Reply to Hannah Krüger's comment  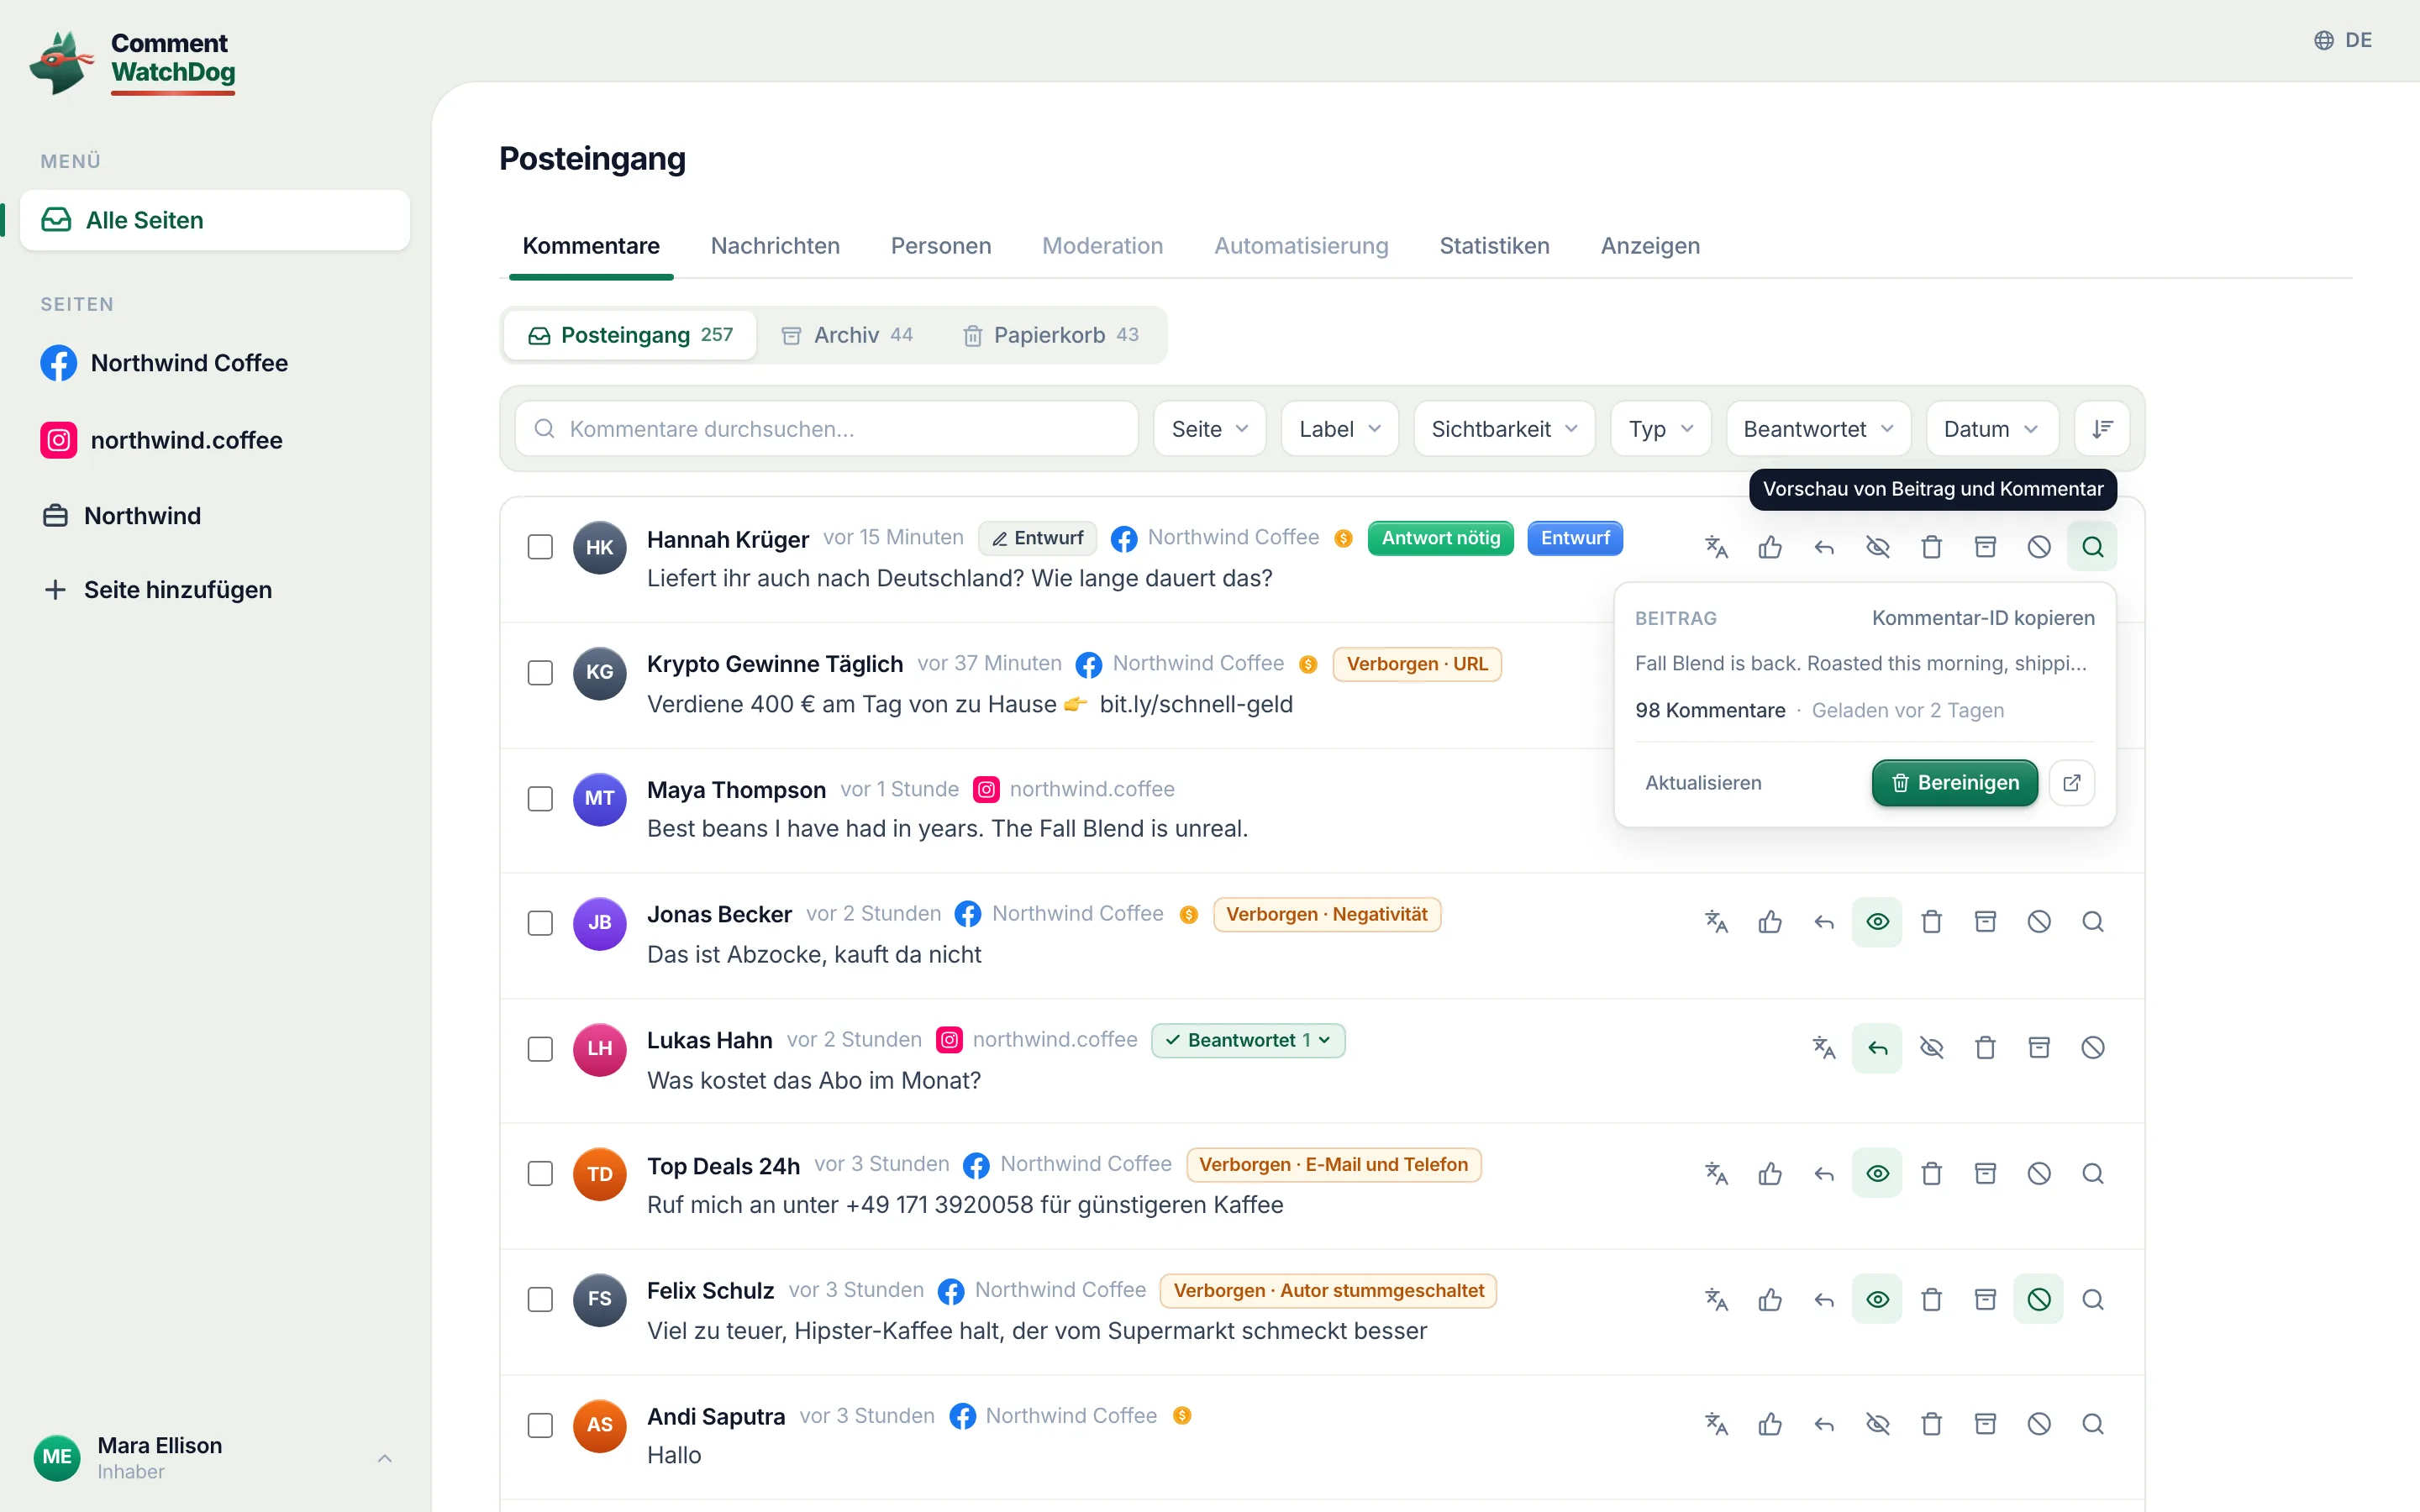[x=1824, y=547]
